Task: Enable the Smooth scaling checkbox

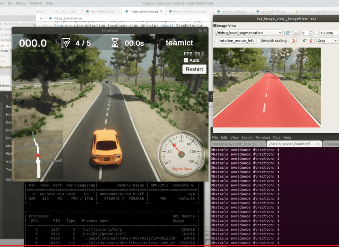Action: [258, 41]
